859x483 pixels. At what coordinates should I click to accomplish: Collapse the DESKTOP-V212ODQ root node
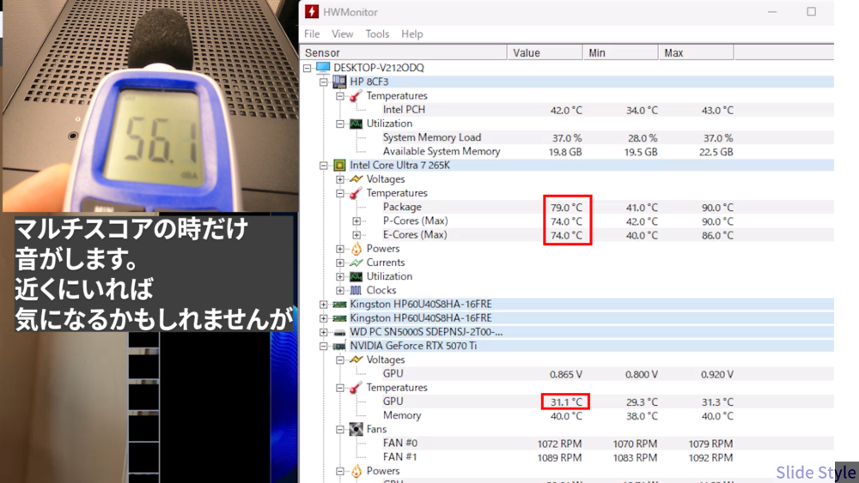coord(308,68)
